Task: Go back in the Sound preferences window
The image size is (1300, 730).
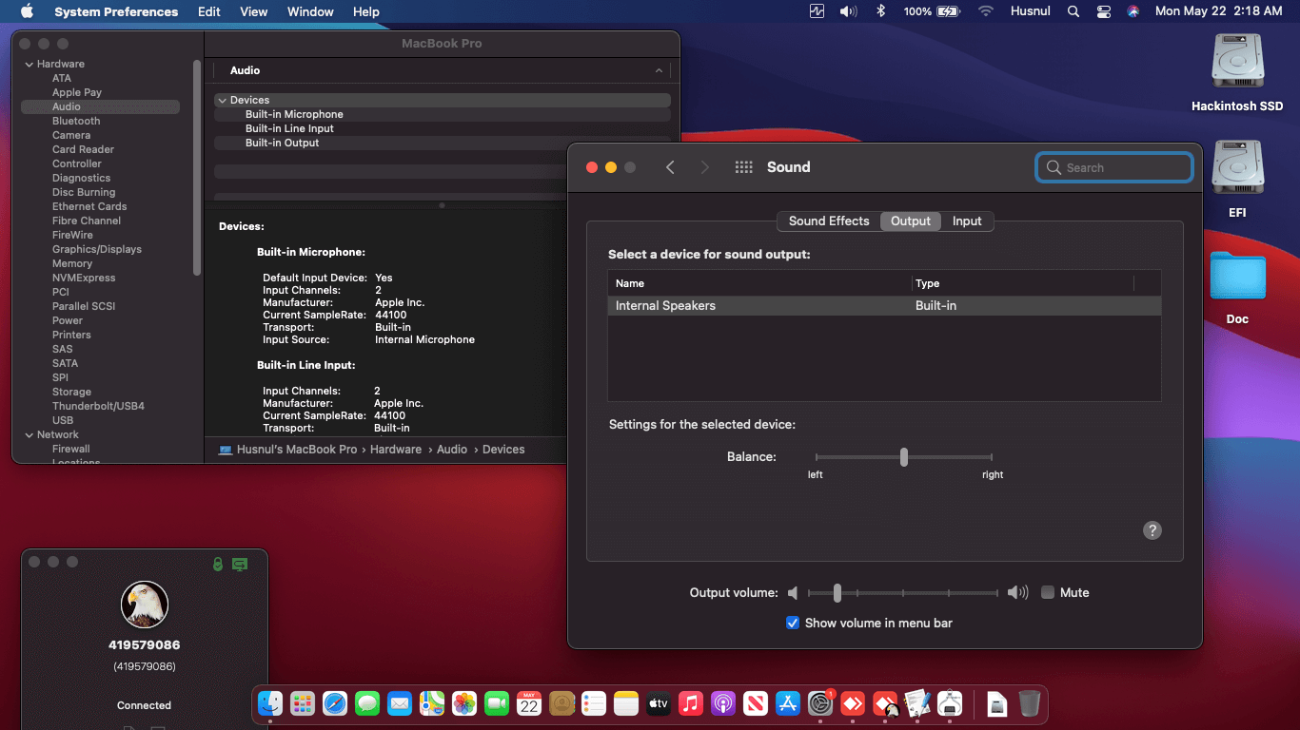Action: point(670,167)
